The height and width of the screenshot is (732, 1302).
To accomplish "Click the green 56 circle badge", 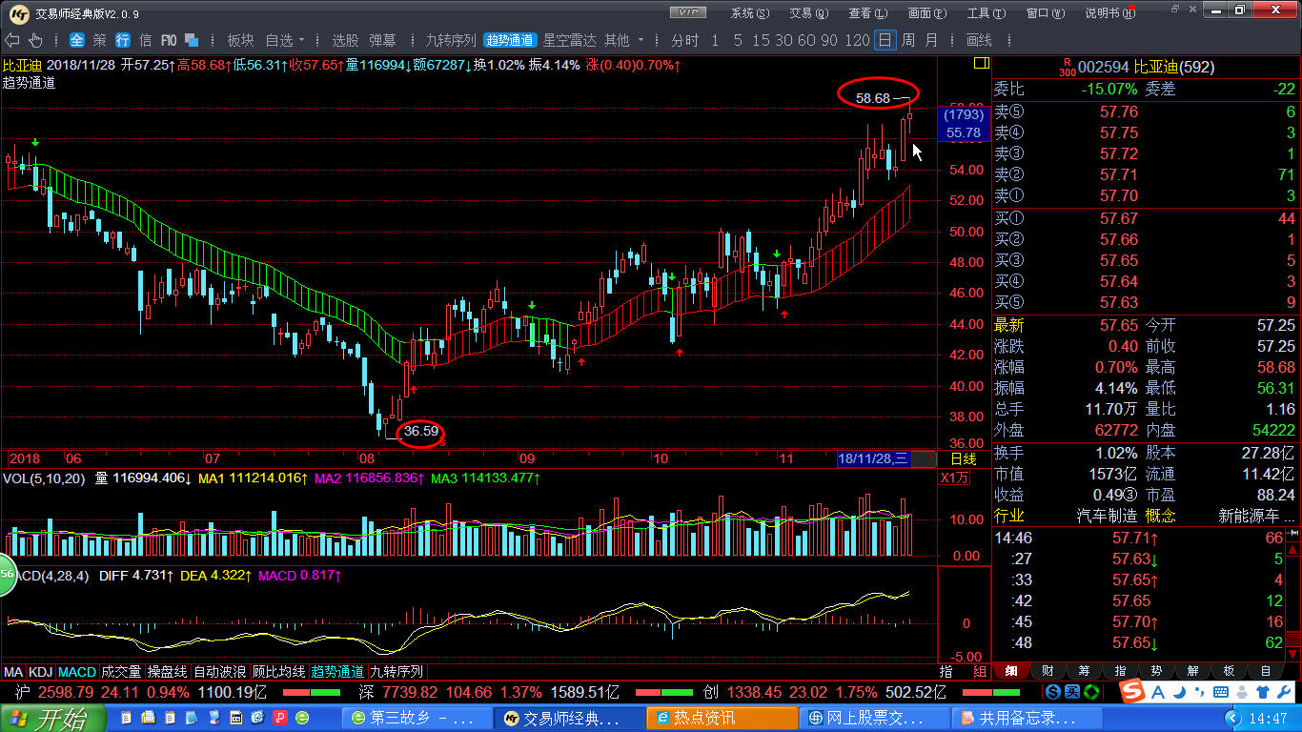I will (8, 575).
